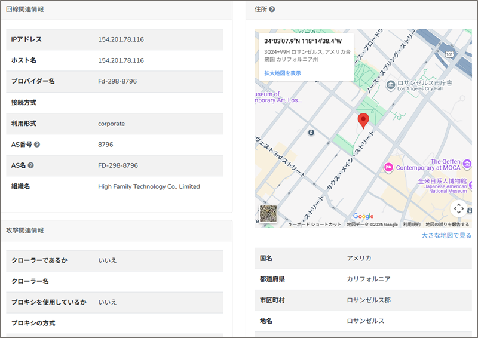Click 利用規約 link on map footer
Screen dimensions: 478x338
(x=411, y=225)
